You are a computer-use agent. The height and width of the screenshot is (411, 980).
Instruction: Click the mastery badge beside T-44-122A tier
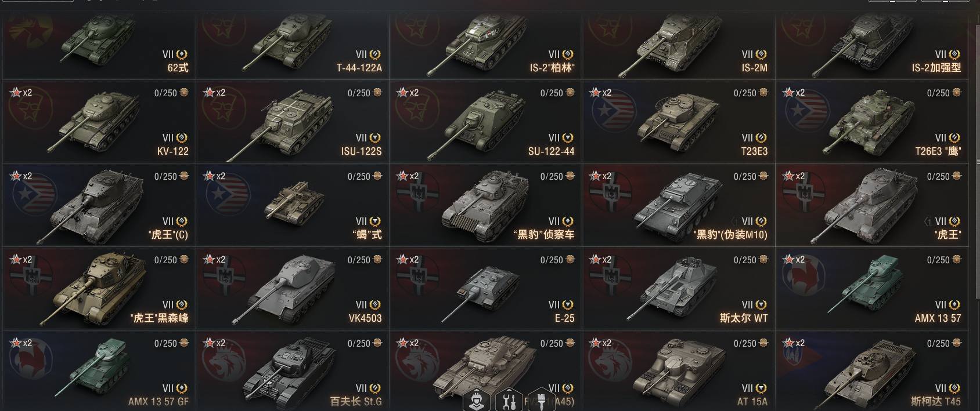point(376,54)
